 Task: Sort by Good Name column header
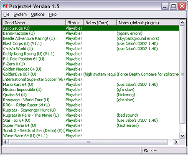(x=34, y=22)
